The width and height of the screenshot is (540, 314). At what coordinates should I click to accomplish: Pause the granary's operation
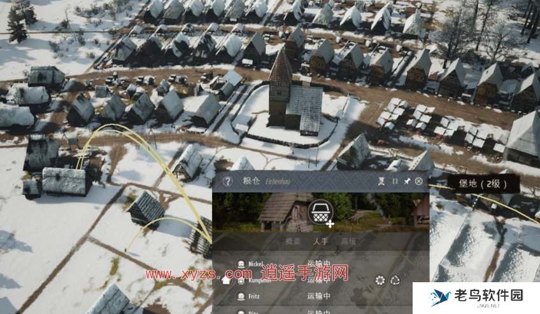pos(394,181)
